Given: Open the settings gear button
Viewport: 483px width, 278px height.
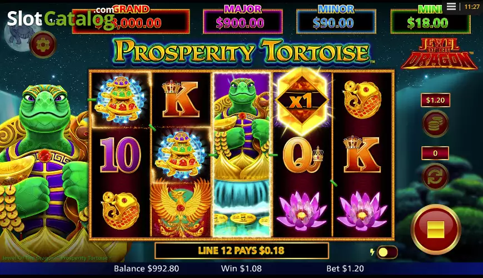Looking at the screenshot, I should pos(43,45).
